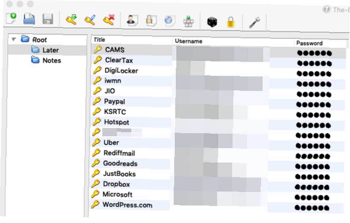Click the key icon beside iwmn
Image resolution: width=350 pixels, height=223 pixels.
point(97,80)
